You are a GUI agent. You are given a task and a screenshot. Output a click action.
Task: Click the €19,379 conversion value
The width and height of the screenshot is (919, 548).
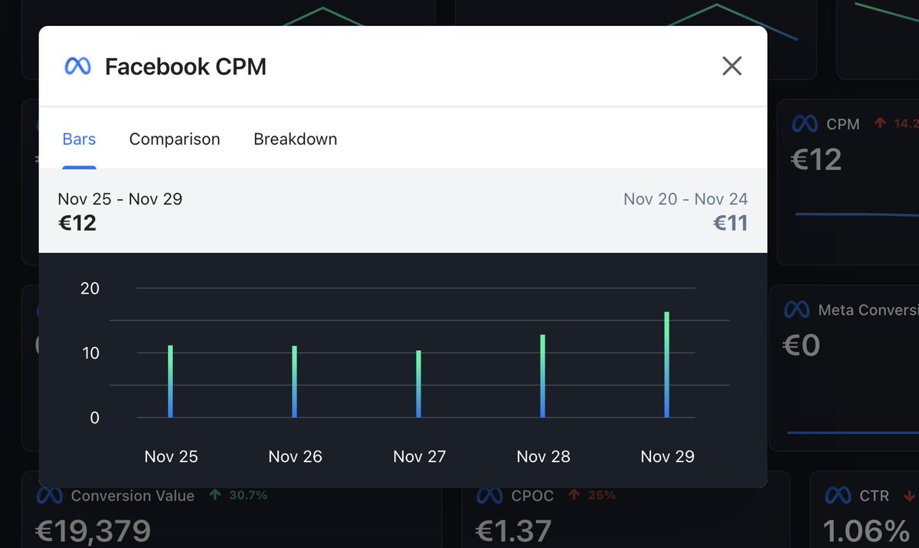[93, 532]
